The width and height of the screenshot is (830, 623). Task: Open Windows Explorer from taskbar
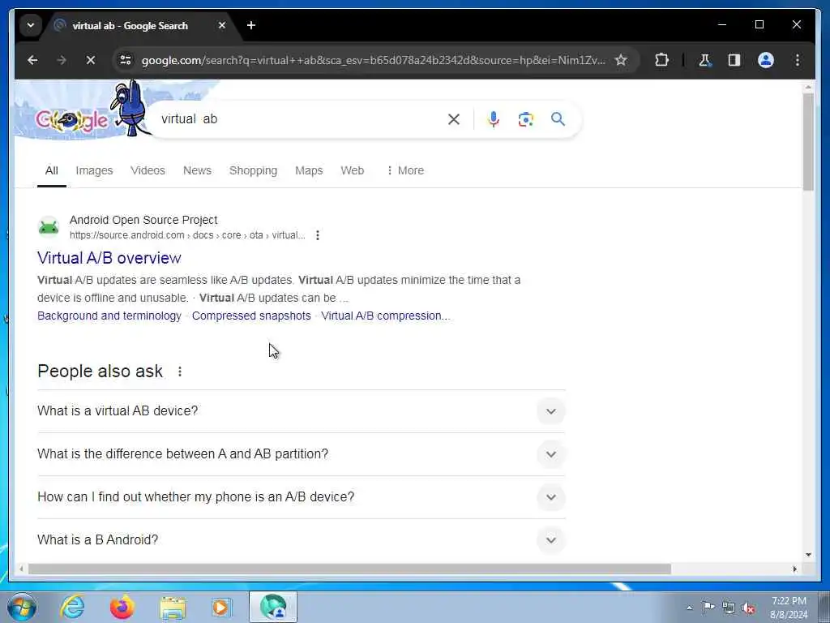tap(173, 608)
